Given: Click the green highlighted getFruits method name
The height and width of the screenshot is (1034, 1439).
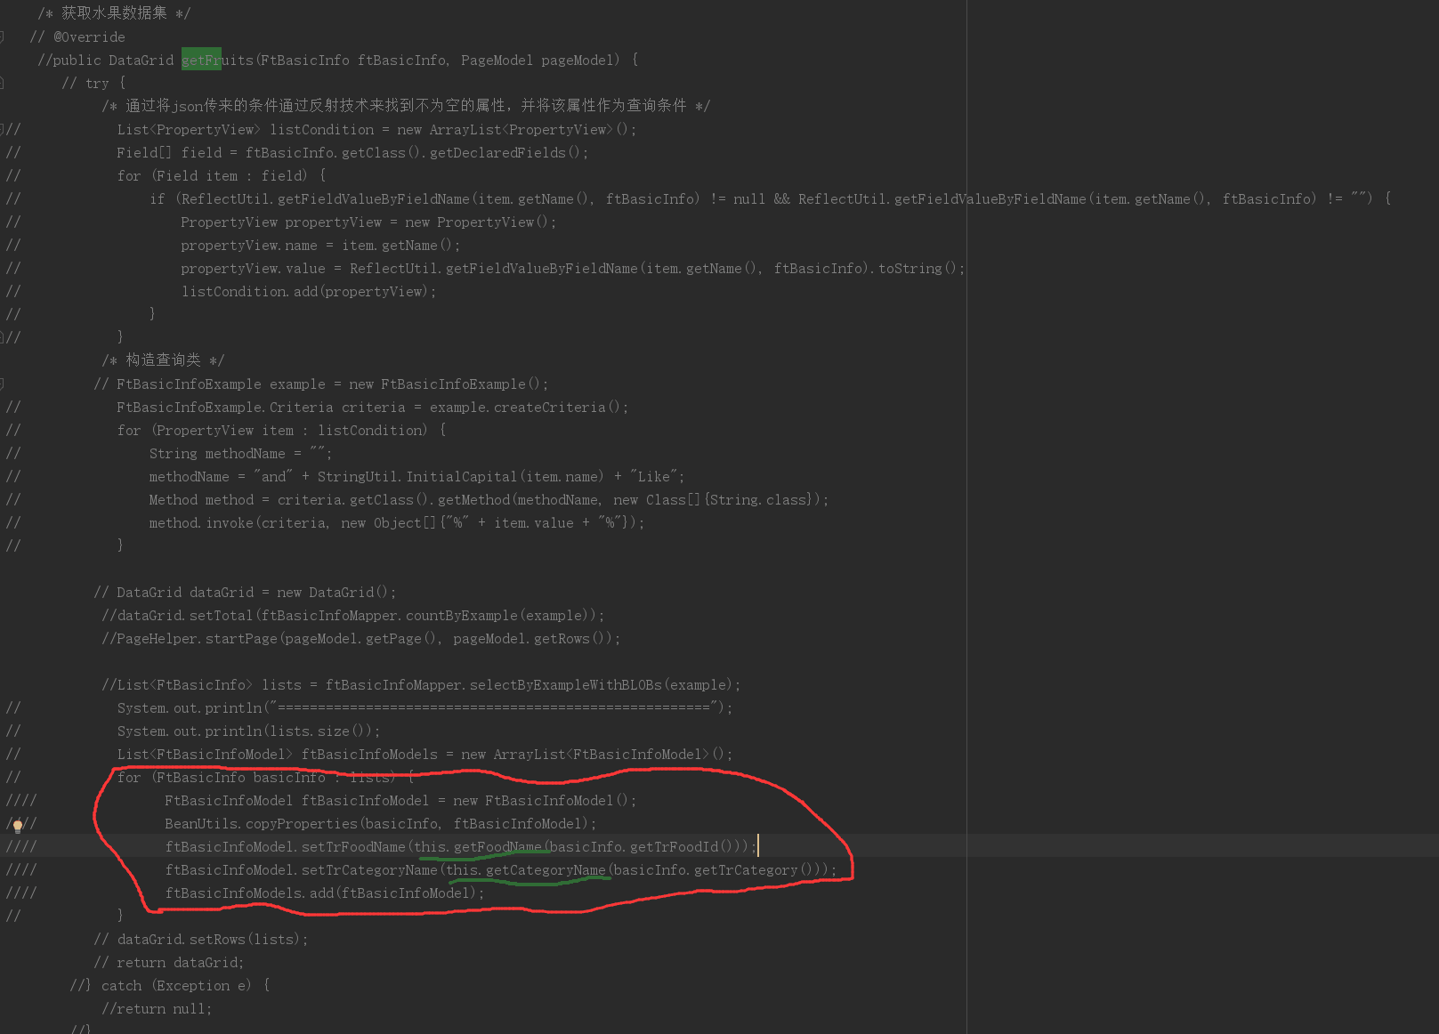Looking at the screenshot, I should (x=202, y=61).
